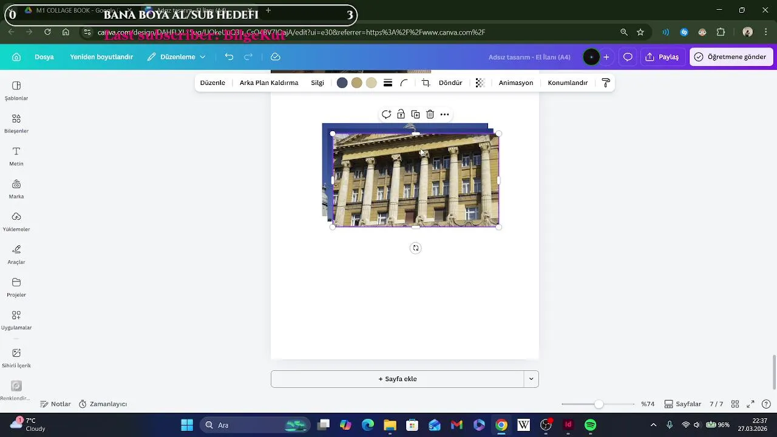777x437 pixels.
Task: Open the Sayfalar pages view
Action: click(683, 404)
